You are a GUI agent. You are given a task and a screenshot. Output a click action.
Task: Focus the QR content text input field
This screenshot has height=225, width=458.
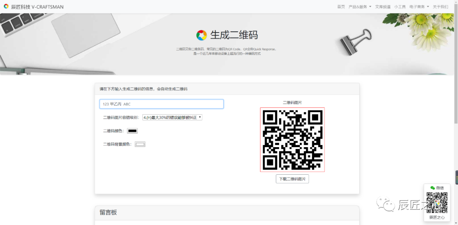pyautogui.click(x=161, y=104)
